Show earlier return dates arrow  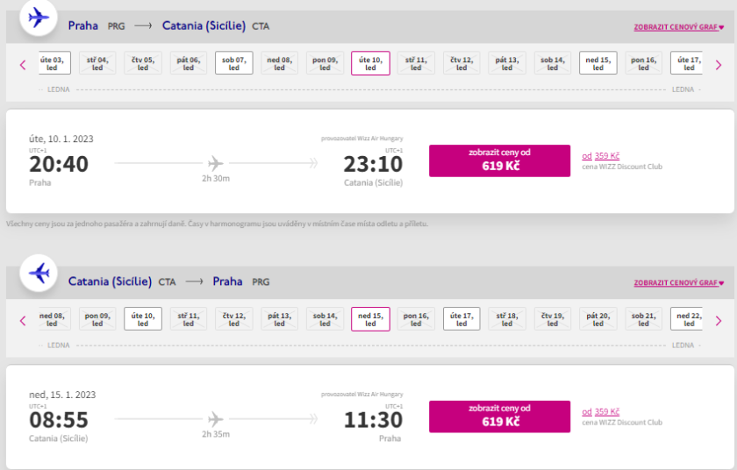pyautogui.click(x=23, y=320)
